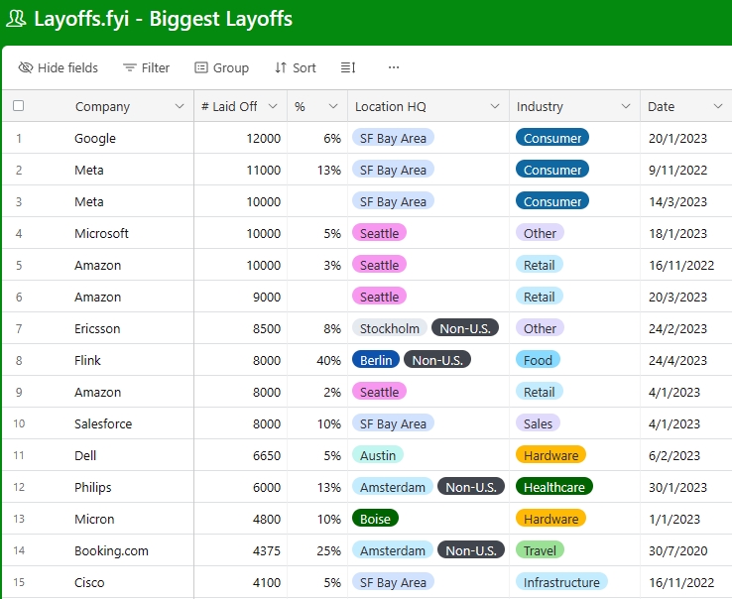732x599 pixels.
Task: Click the Travel industry tag
Action: (x=540, y=550)
